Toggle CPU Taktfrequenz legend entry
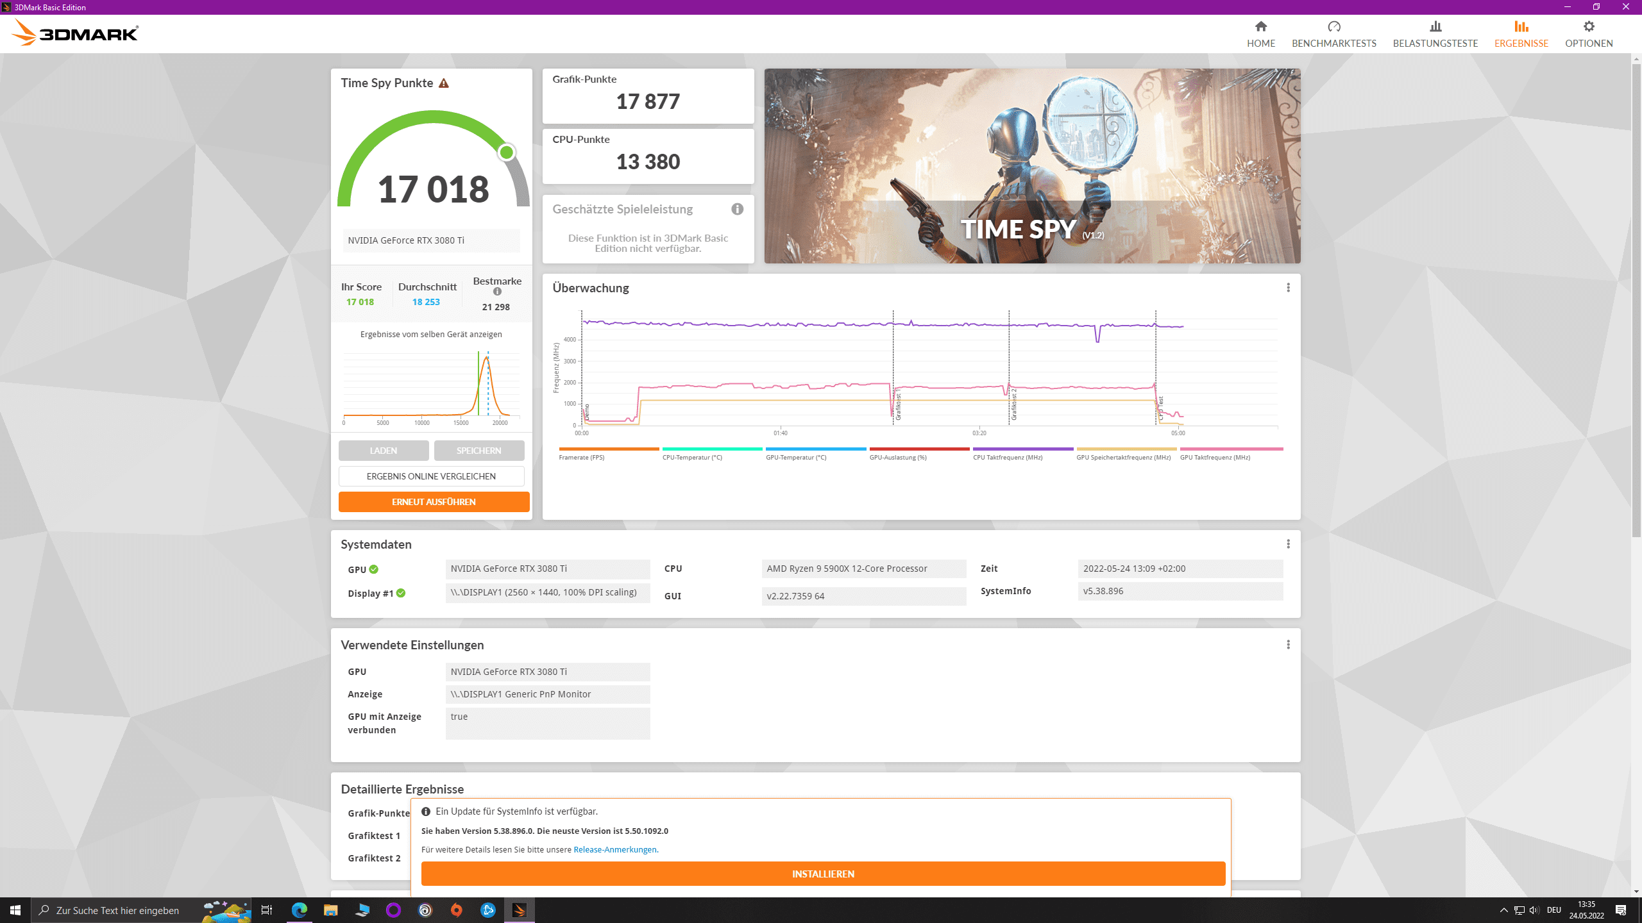Image resolution: width=1642 pixels, height=923 pixels. pos(1023,454)
